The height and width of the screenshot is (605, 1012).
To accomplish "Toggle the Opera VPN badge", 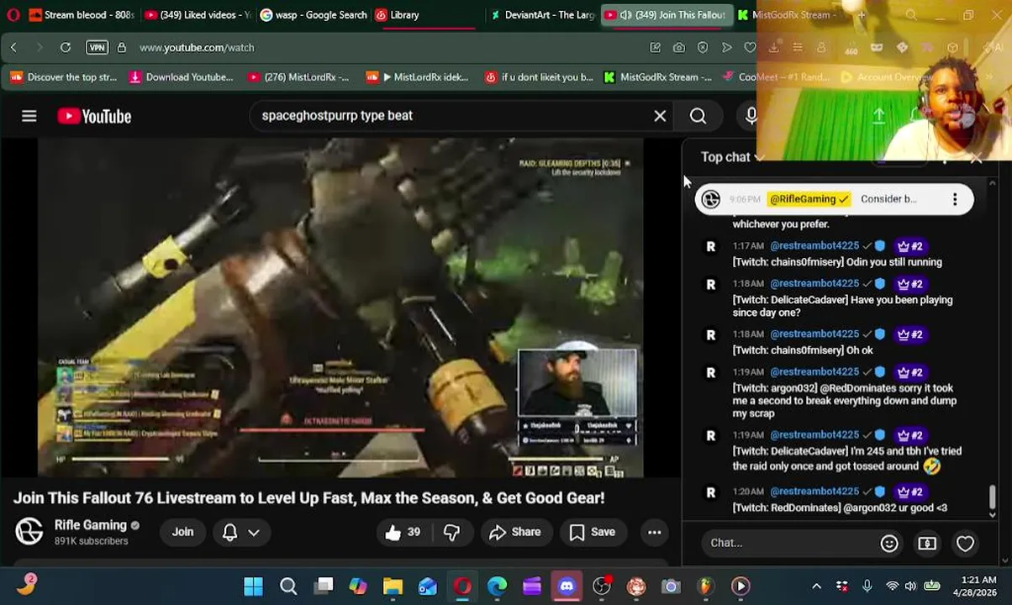I will [x=97, y=48].
